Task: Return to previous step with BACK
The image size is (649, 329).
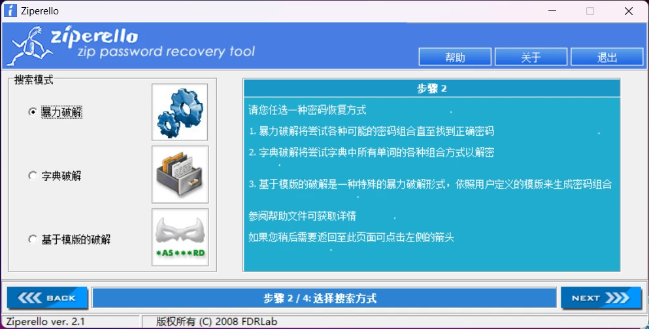Action: coord(47,298)
